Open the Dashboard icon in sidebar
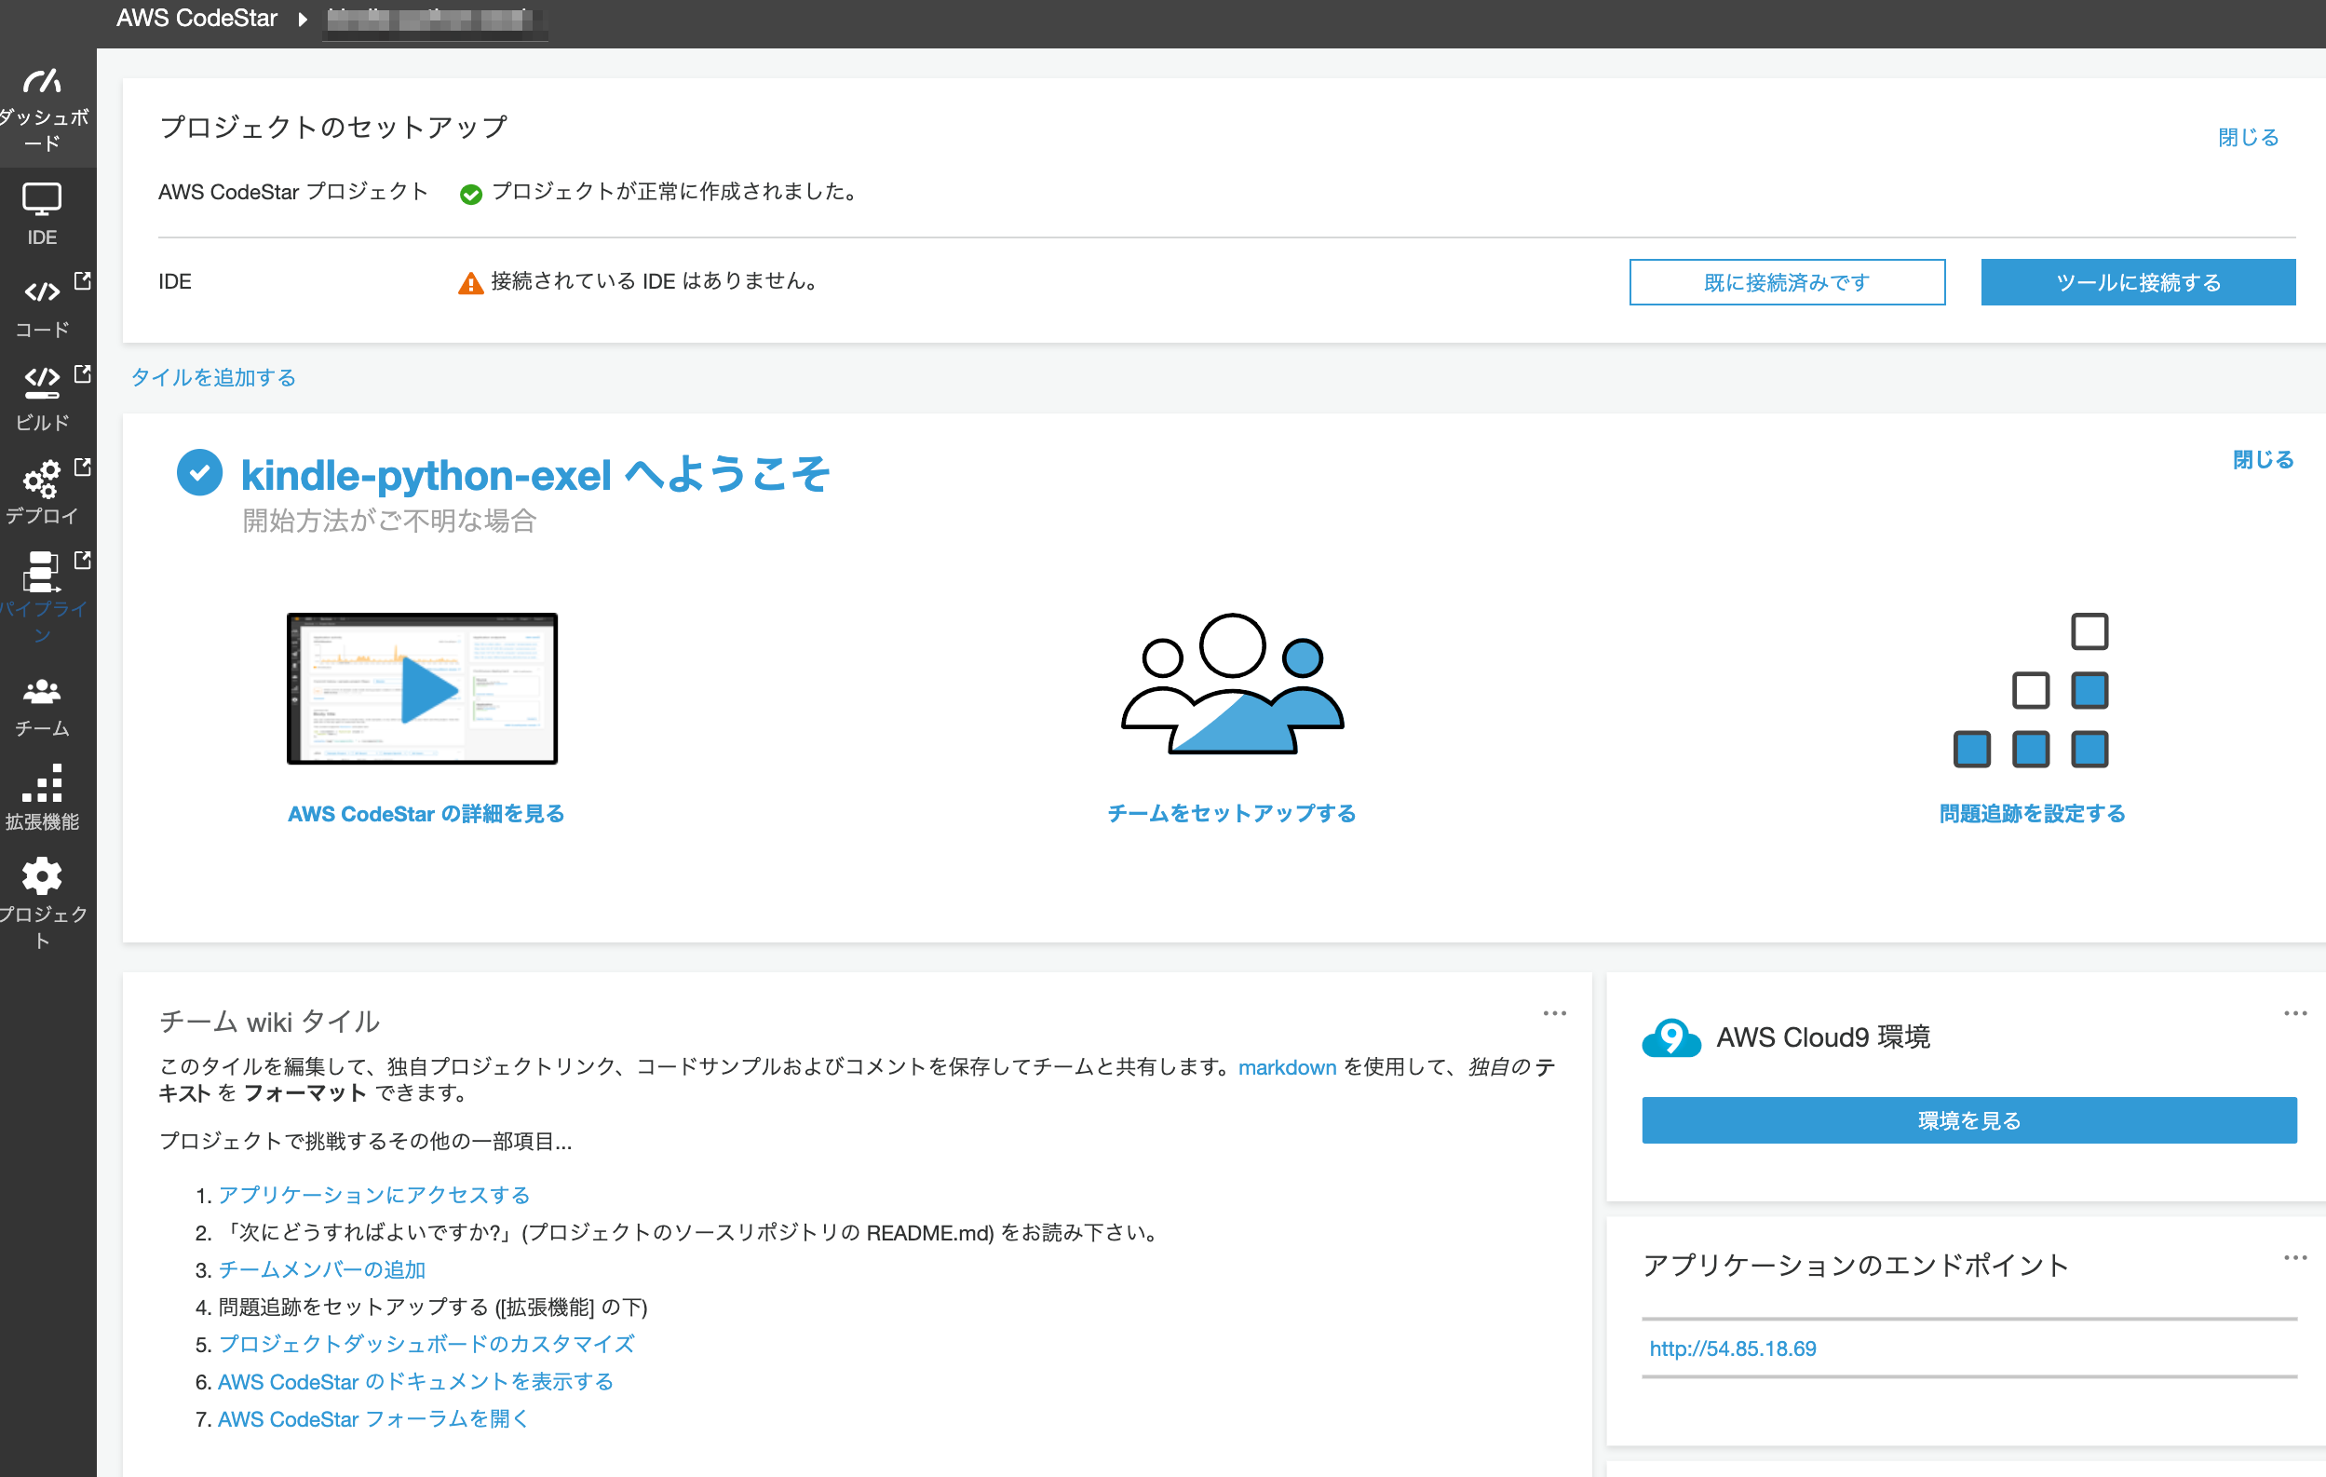Viewport: 2326px width, 1477px height. (43, 82)
